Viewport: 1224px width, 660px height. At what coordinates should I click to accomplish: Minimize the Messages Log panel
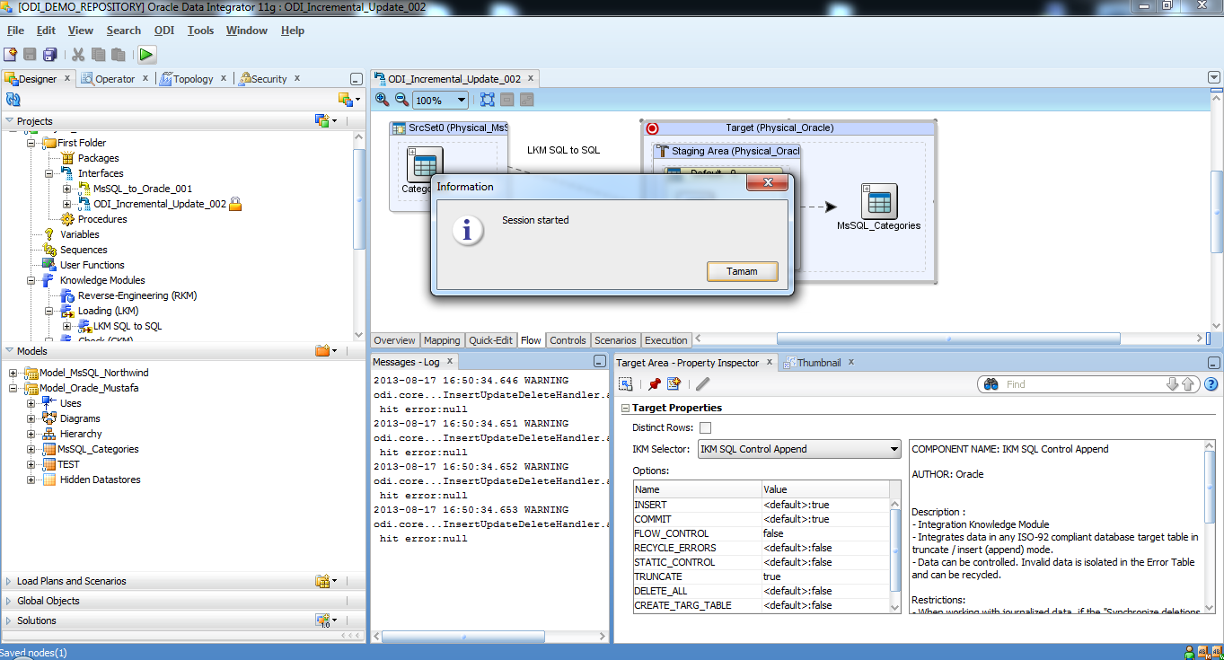[x=600, y=362]
